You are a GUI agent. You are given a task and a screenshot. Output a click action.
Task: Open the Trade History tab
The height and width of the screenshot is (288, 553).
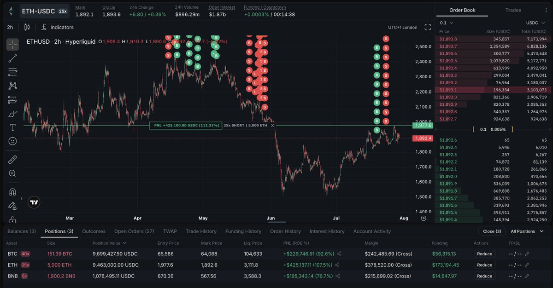201,231
